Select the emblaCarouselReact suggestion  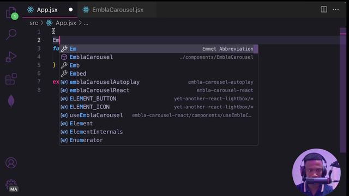point(159,90)
